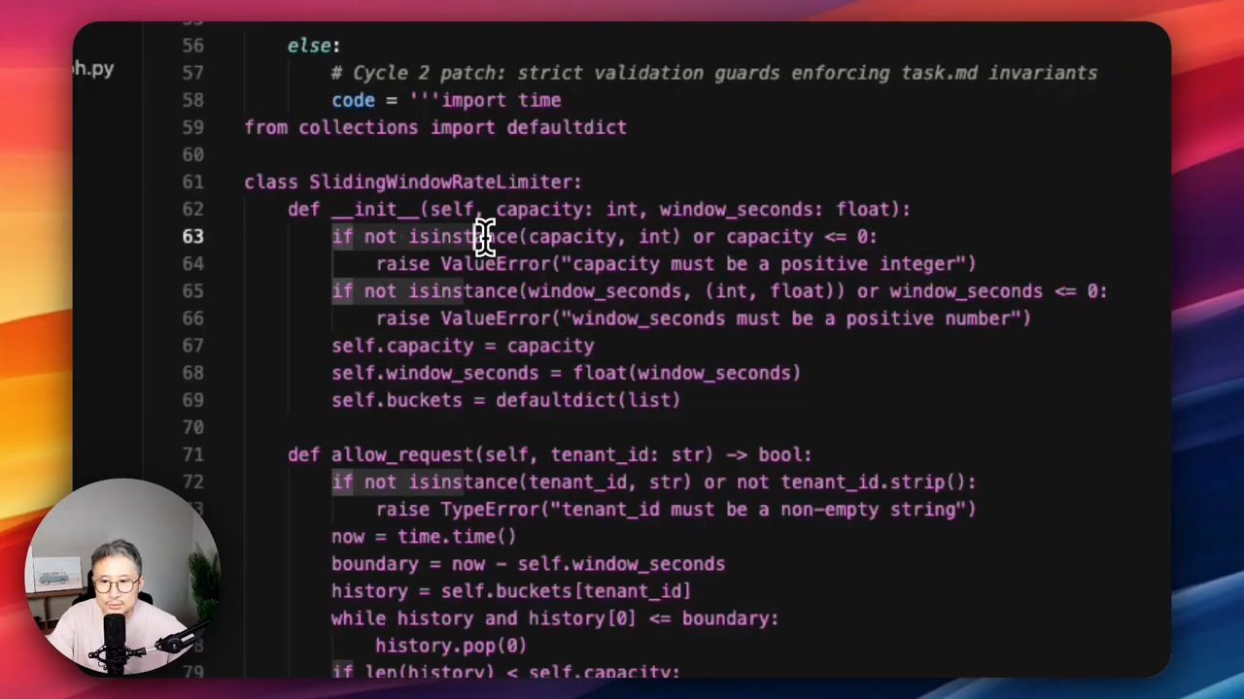
Task: Click 'self.window_seconds = float(window_seconds)' line
Action: 566,373
